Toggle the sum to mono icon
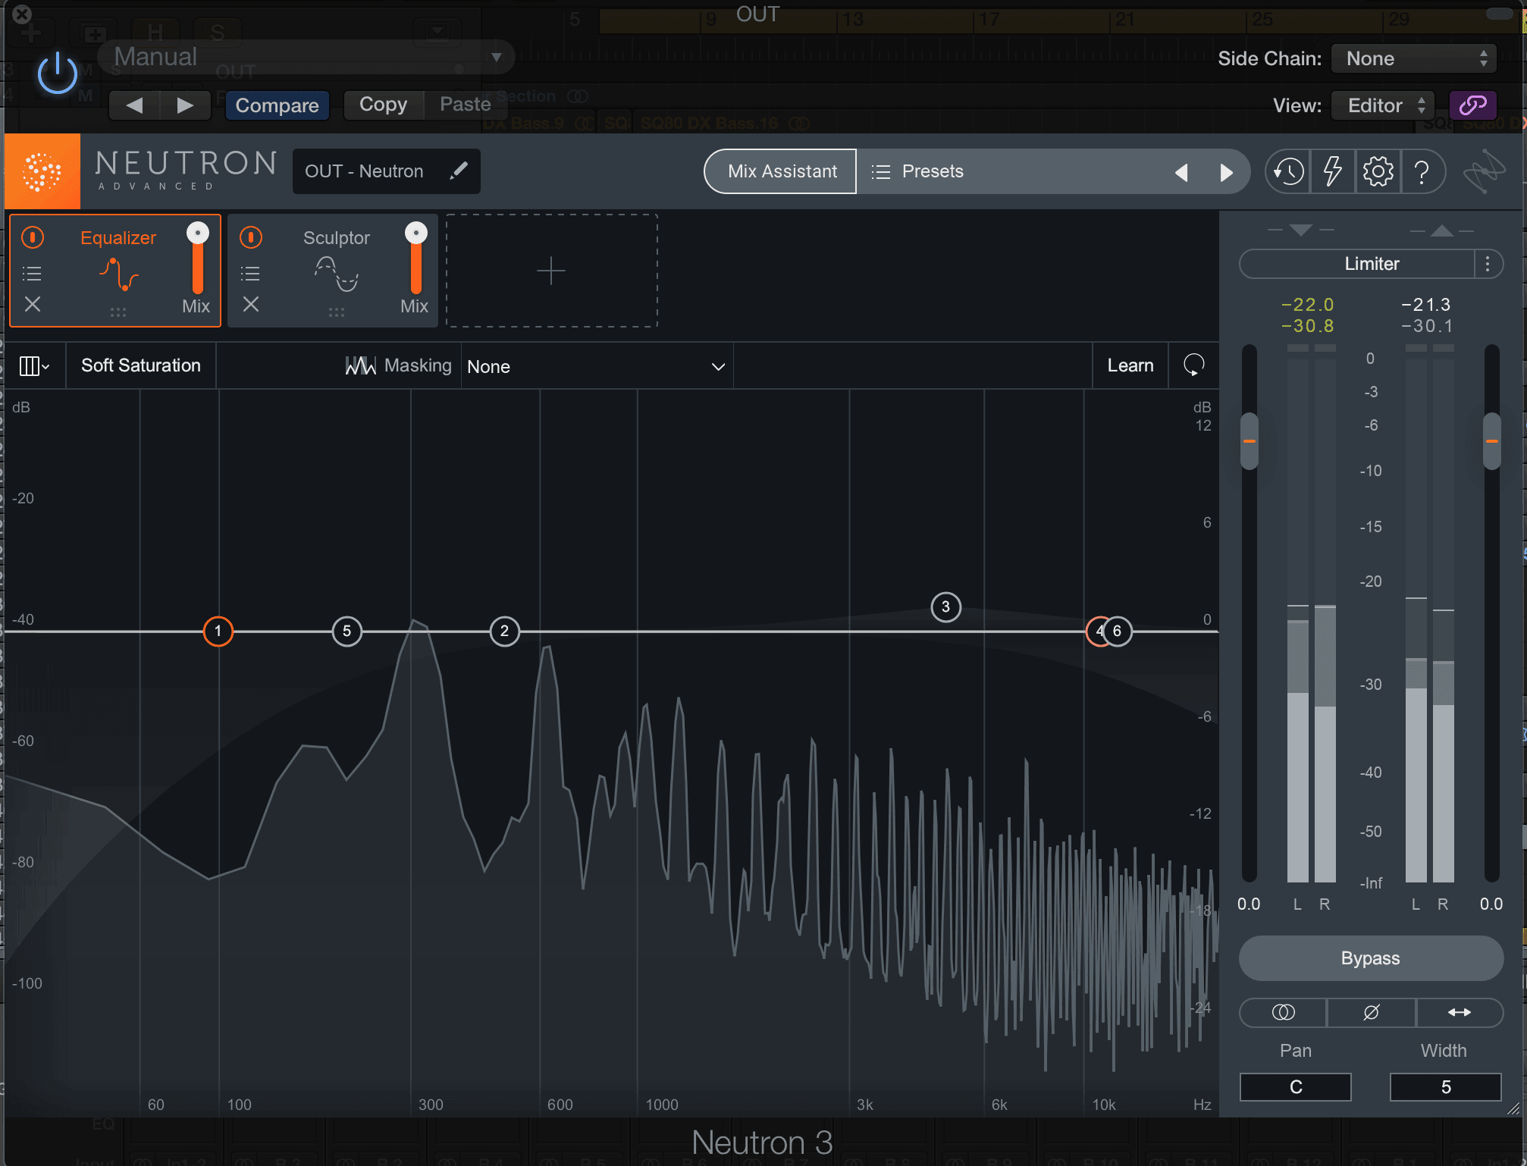1527x1166 pixels. point(1283,1012)
